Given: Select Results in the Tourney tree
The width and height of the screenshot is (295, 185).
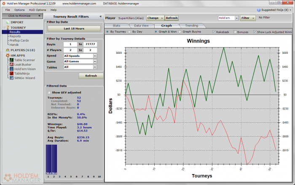Looking at the screenshot, I should coord(15,32).
